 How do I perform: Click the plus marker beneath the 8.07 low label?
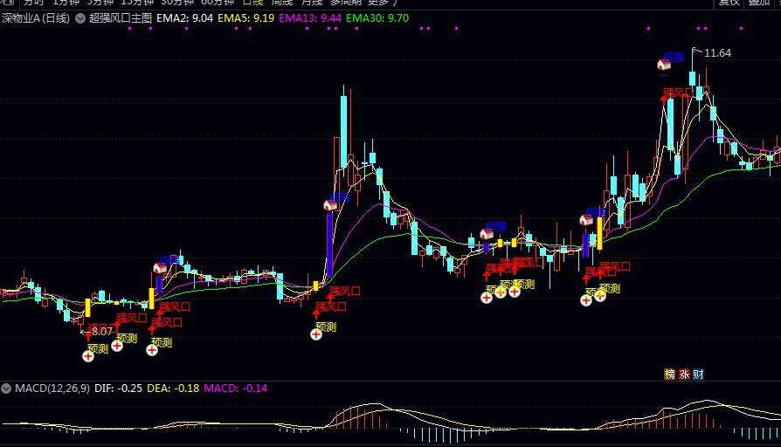pos(88,356)
